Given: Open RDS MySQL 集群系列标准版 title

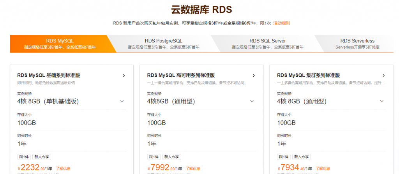Looking at the screenshot, I should point(308,76).
